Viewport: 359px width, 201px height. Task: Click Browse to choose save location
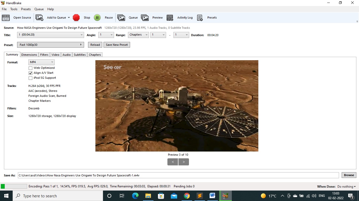coord(349,175)
